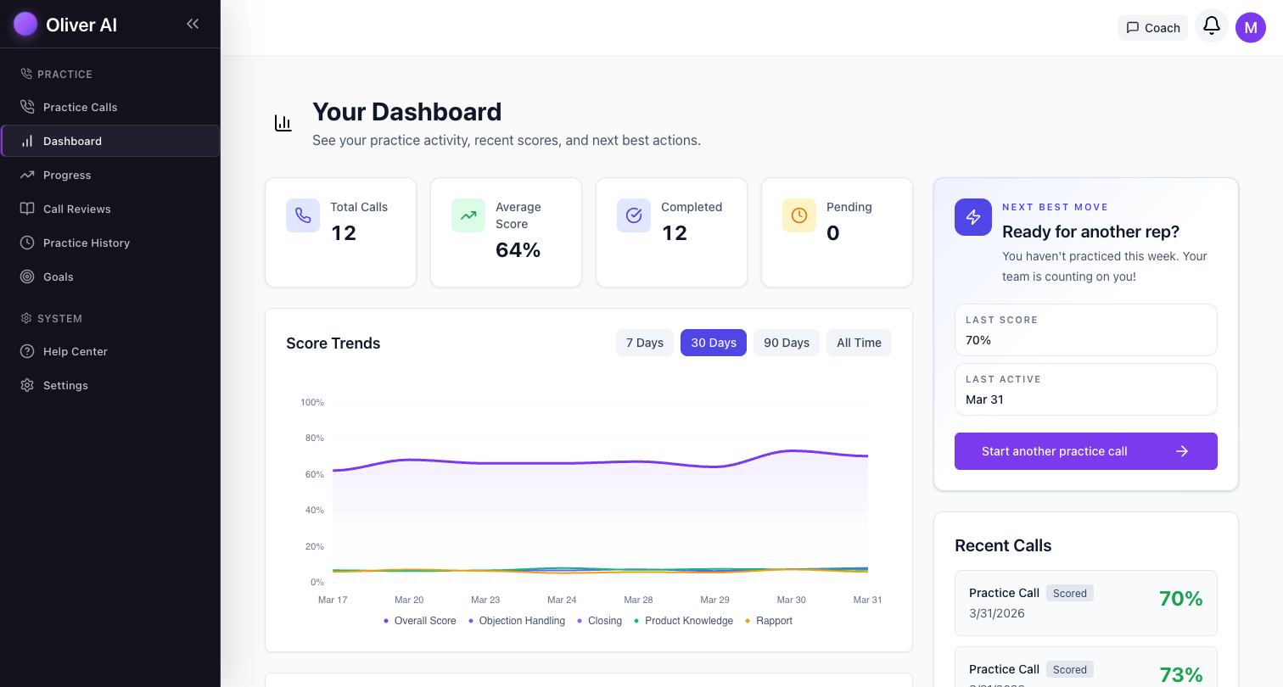Viewport: 1283px width, 687px height.
Task: Navigate to Goals in sidebar
Action: coord(110,276)
